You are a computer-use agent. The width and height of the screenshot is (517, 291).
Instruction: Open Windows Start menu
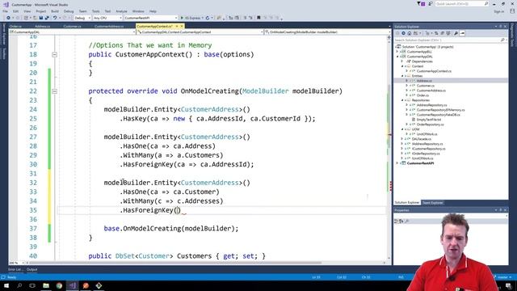pyautogui.click(x=6, y=285)
